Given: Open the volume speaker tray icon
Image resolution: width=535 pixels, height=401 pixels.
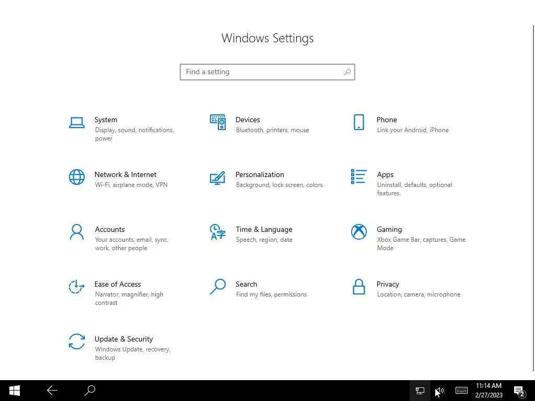Looking at the screenshot, I should tap(440, 391).
